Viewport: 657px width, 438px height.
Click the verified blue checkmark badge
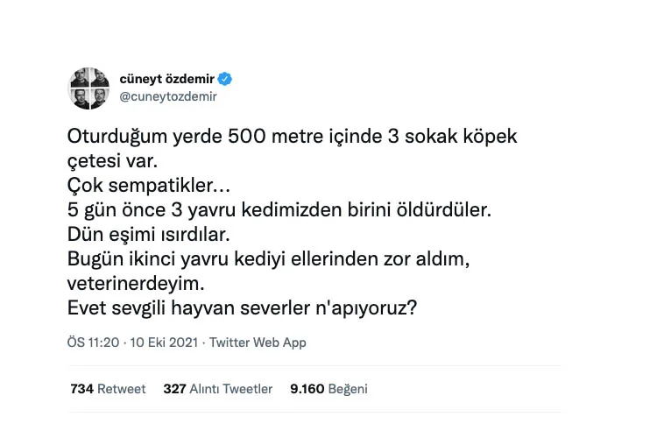coord(225,79)
